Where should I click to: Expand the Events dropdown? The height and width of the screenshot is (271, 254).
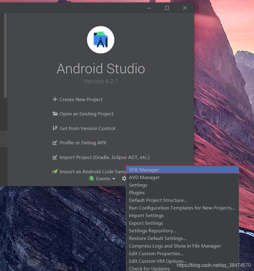[x=106, y=178]
